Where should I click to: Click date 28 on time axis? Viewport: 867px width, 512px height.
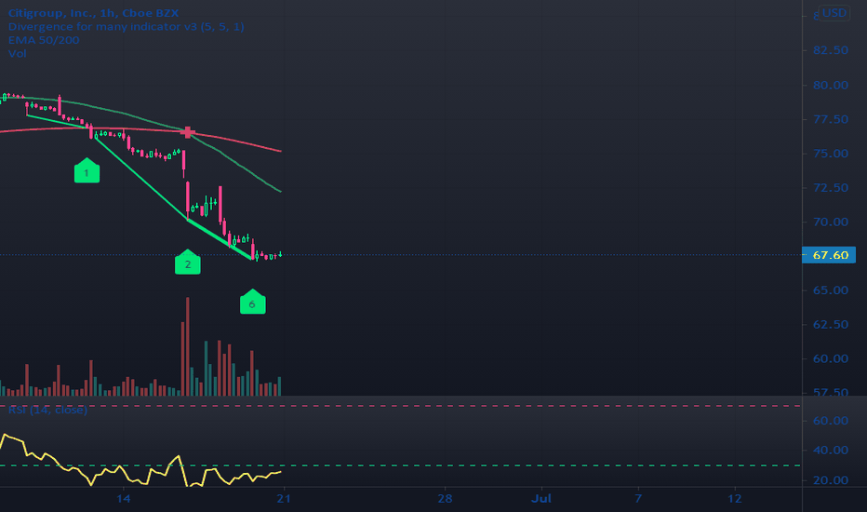point(445,499)
